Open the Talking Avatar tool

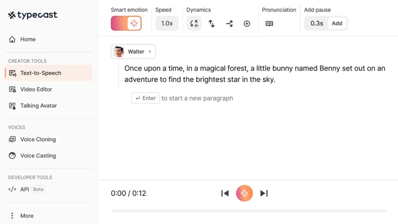click(x=38, y=106)
